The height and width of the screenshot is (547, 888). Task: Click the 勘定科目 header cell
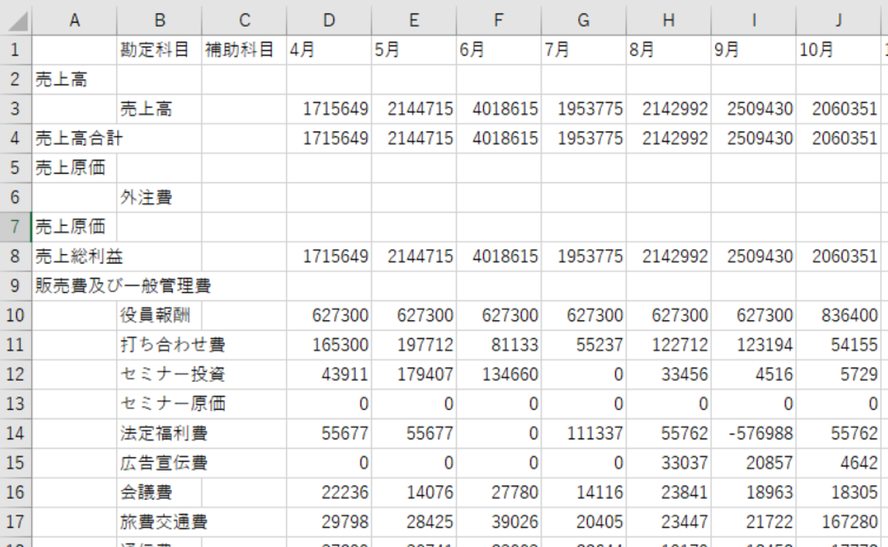tap(159, 50)
